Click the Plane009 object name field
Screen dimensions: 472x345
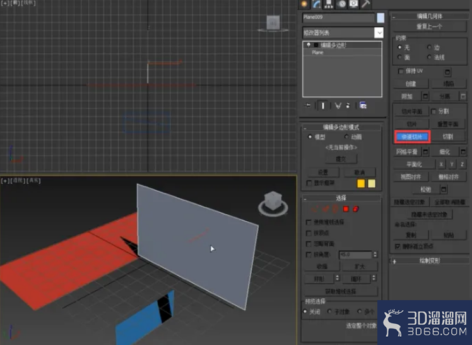click(338, 18)
